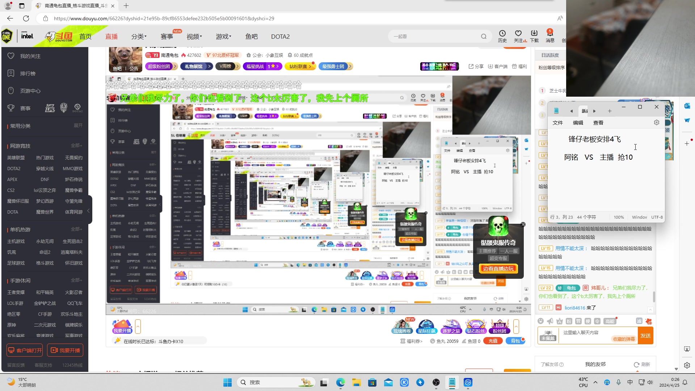Click the 充值 recharge button
Screen dimensions: 695x391
click(x=493, y=341)
